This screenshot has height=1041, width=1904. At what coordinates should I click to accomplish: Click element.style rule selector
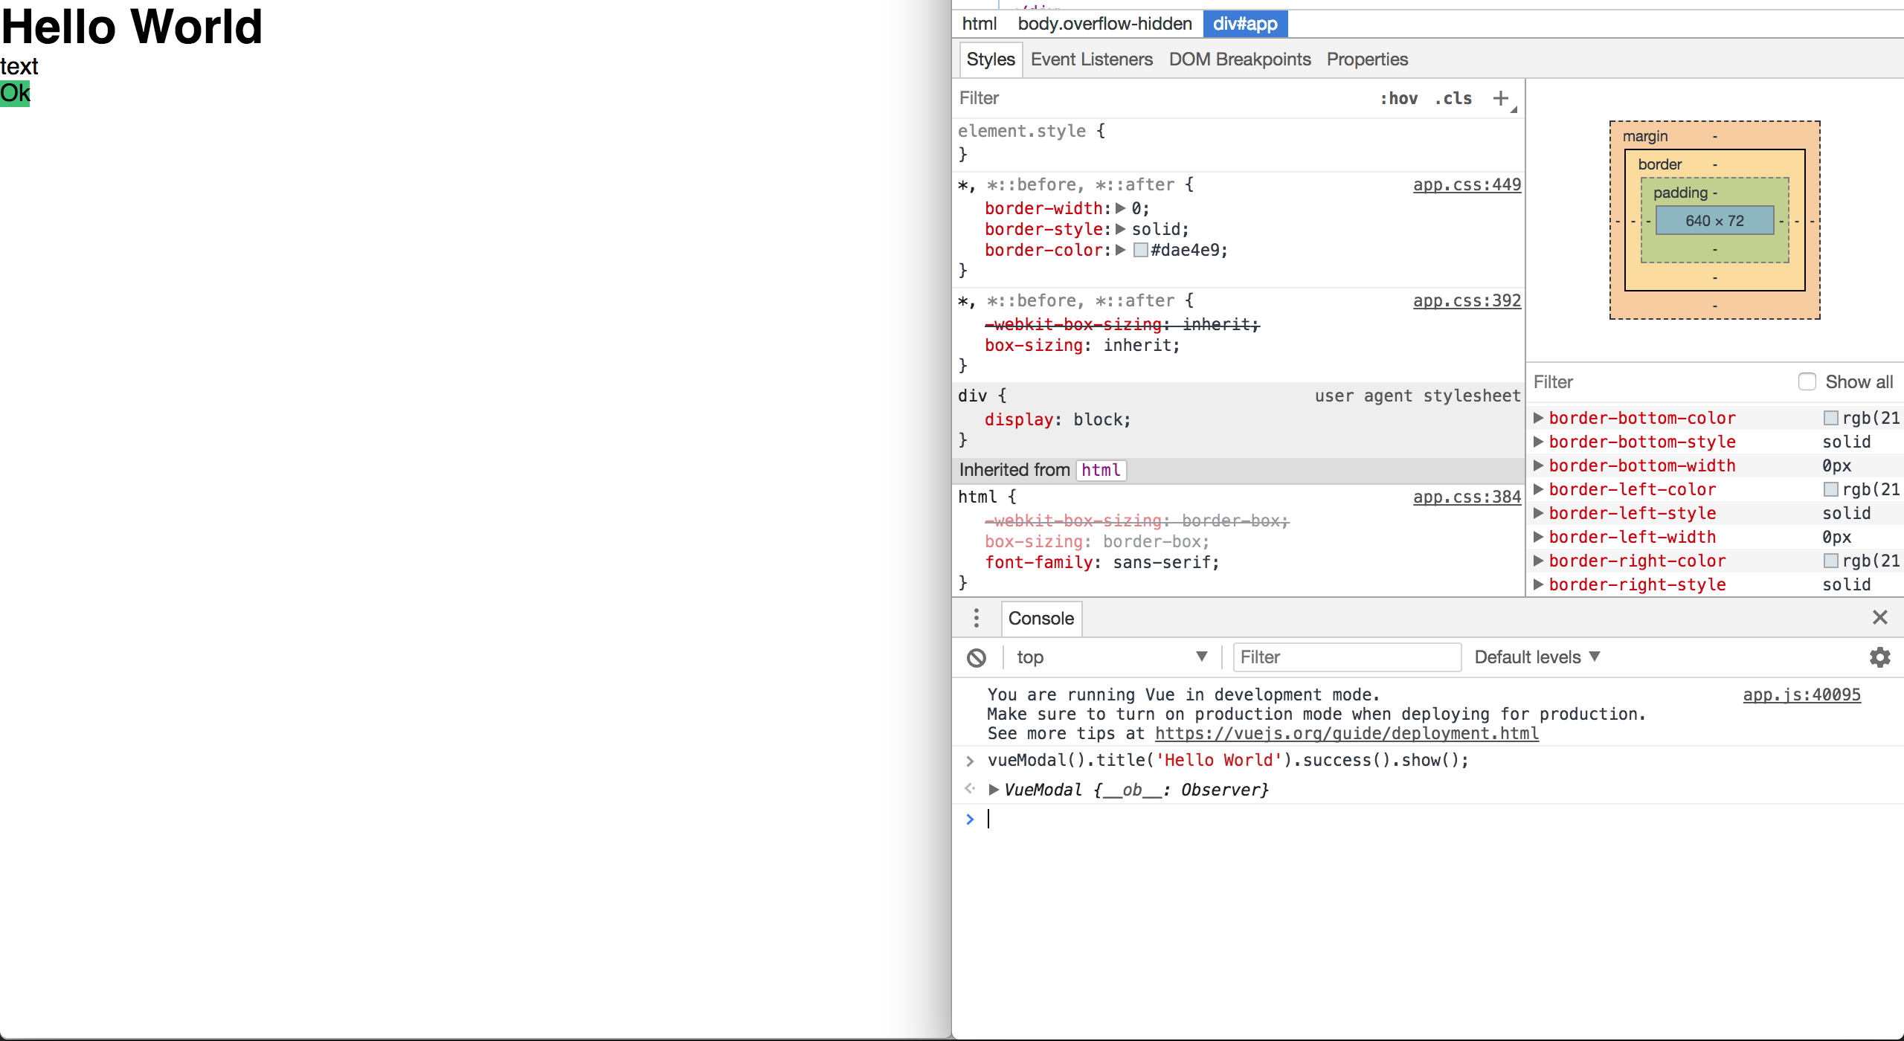[x=1021, y=131]
